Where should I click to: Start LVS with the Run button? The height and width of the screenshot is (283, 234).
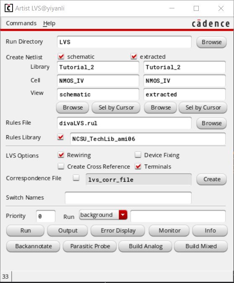tap(25, 231)
